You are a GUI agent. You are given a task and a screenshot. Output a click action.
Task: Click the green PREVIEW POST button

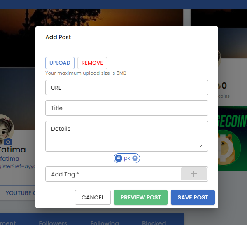pyautogui.click(x=141, y=197)
